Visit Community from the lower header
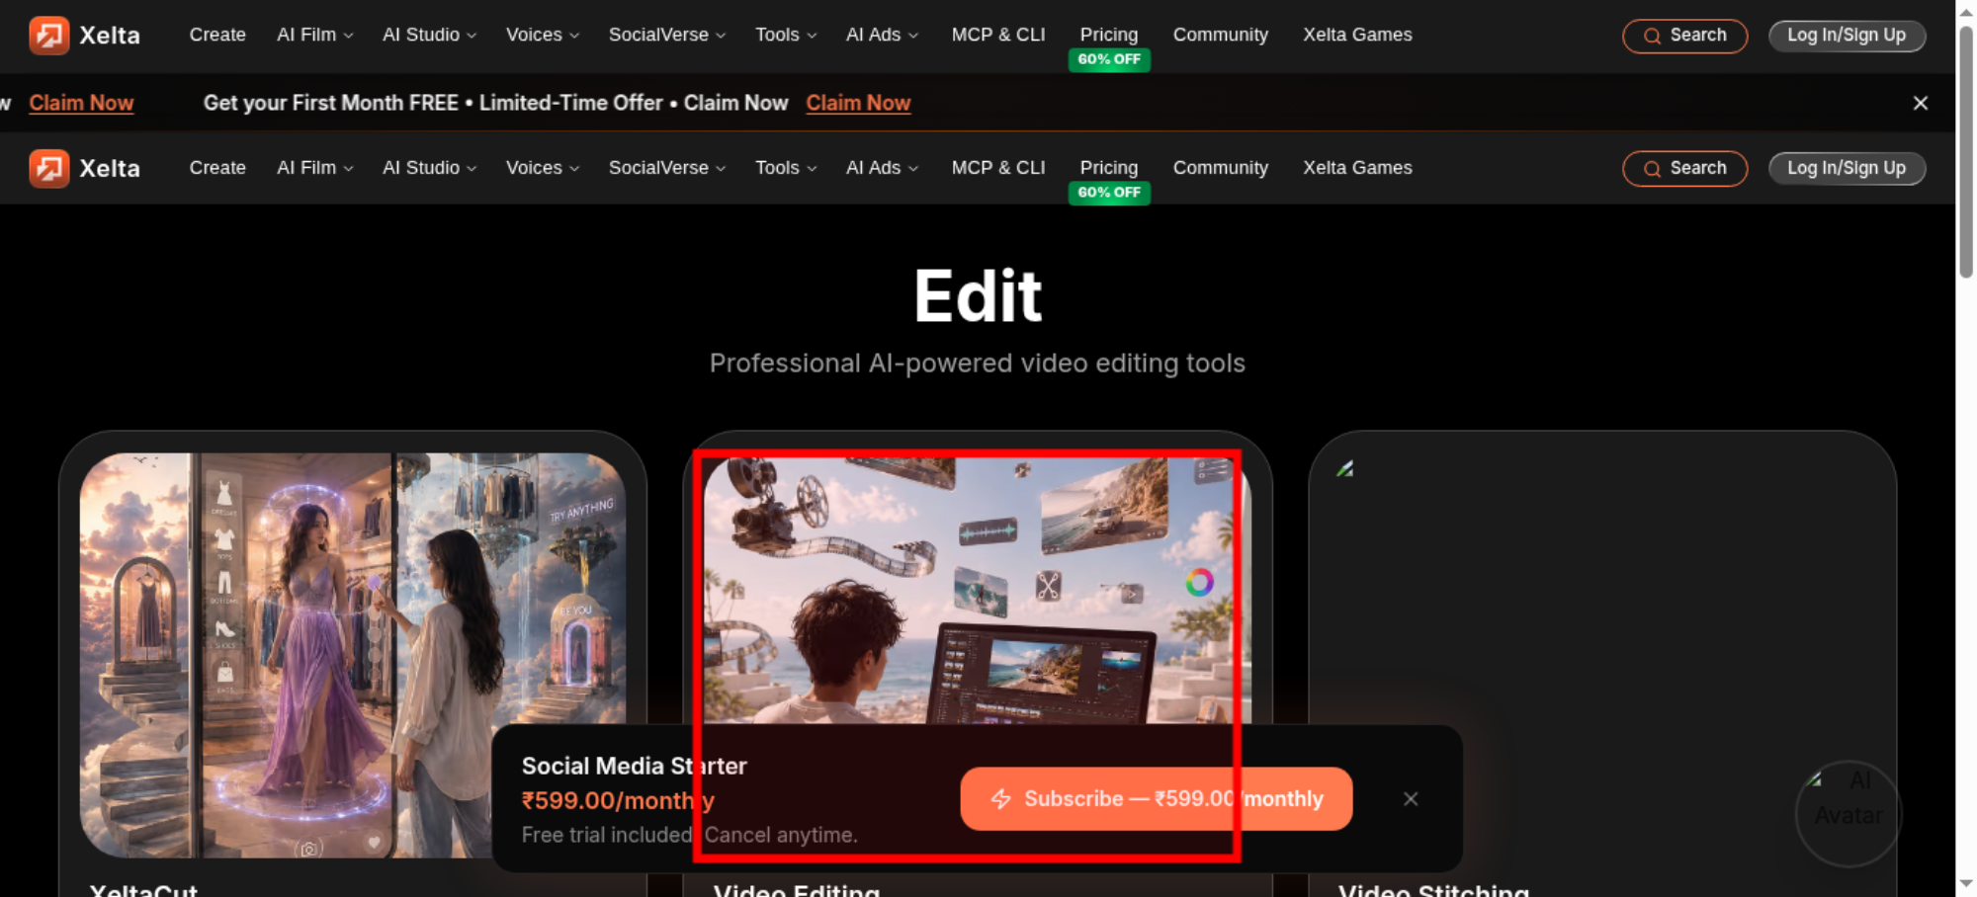1977x897 pixels. [1221, 168]
